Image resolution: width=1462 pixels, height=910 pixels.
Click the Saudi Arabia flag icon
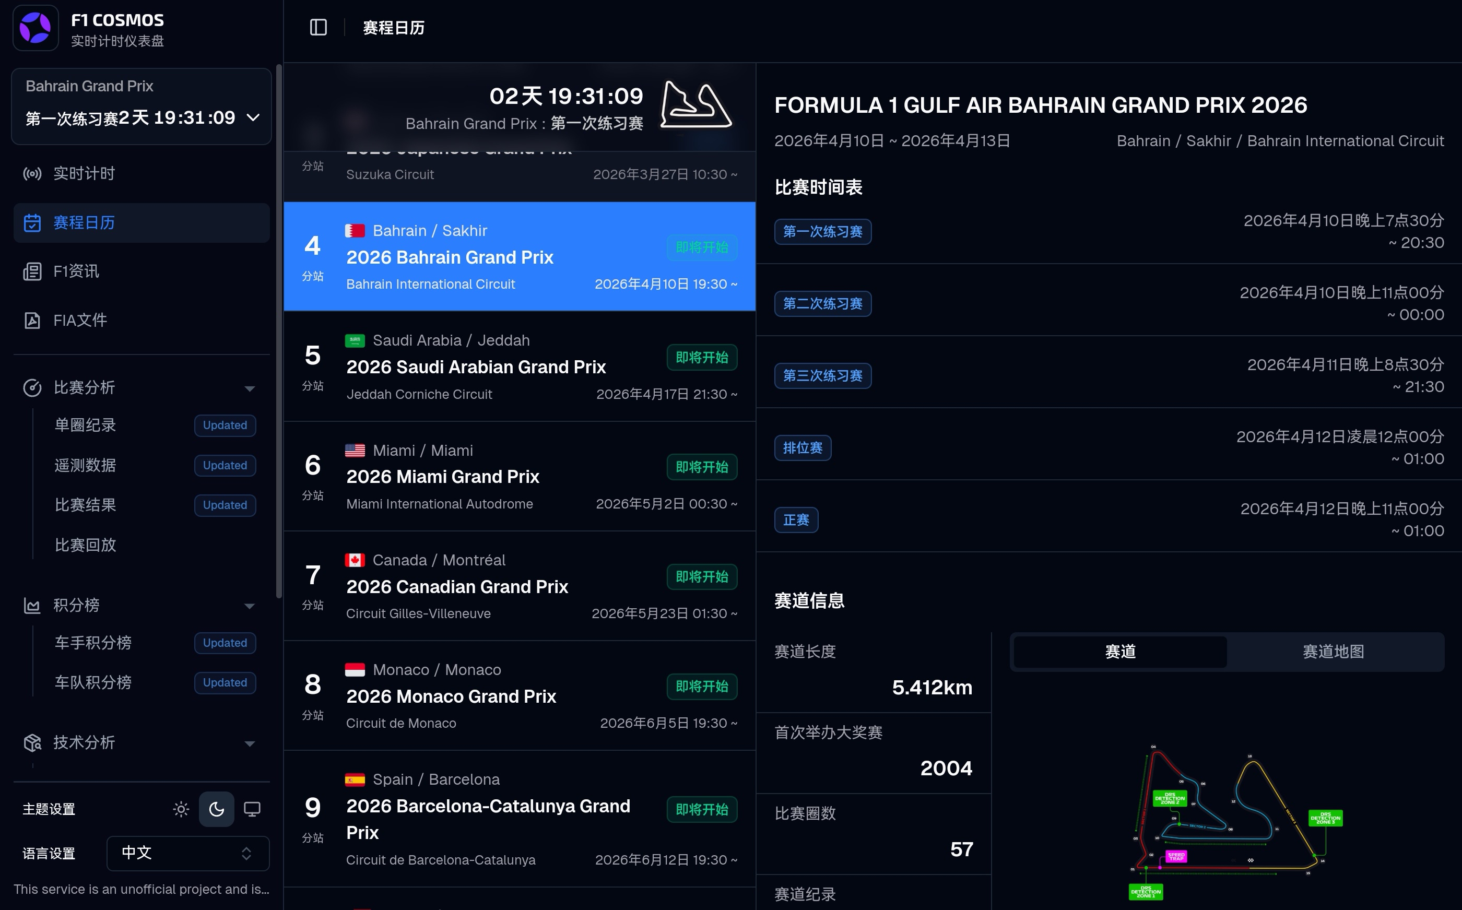(355, 340)
